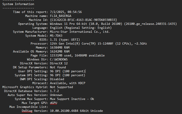This screenshot has height=114, width=182.
Task: Click the Mux Support Inactive - Ok text
Action: (x=72, y=99)
